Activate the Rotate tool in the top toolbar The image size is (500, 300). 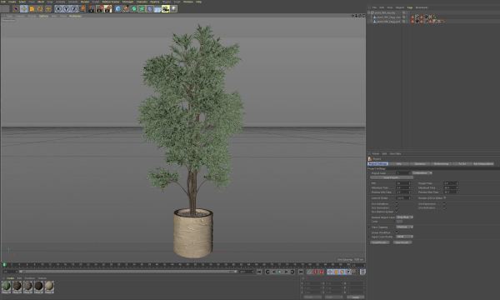[40, 9]
